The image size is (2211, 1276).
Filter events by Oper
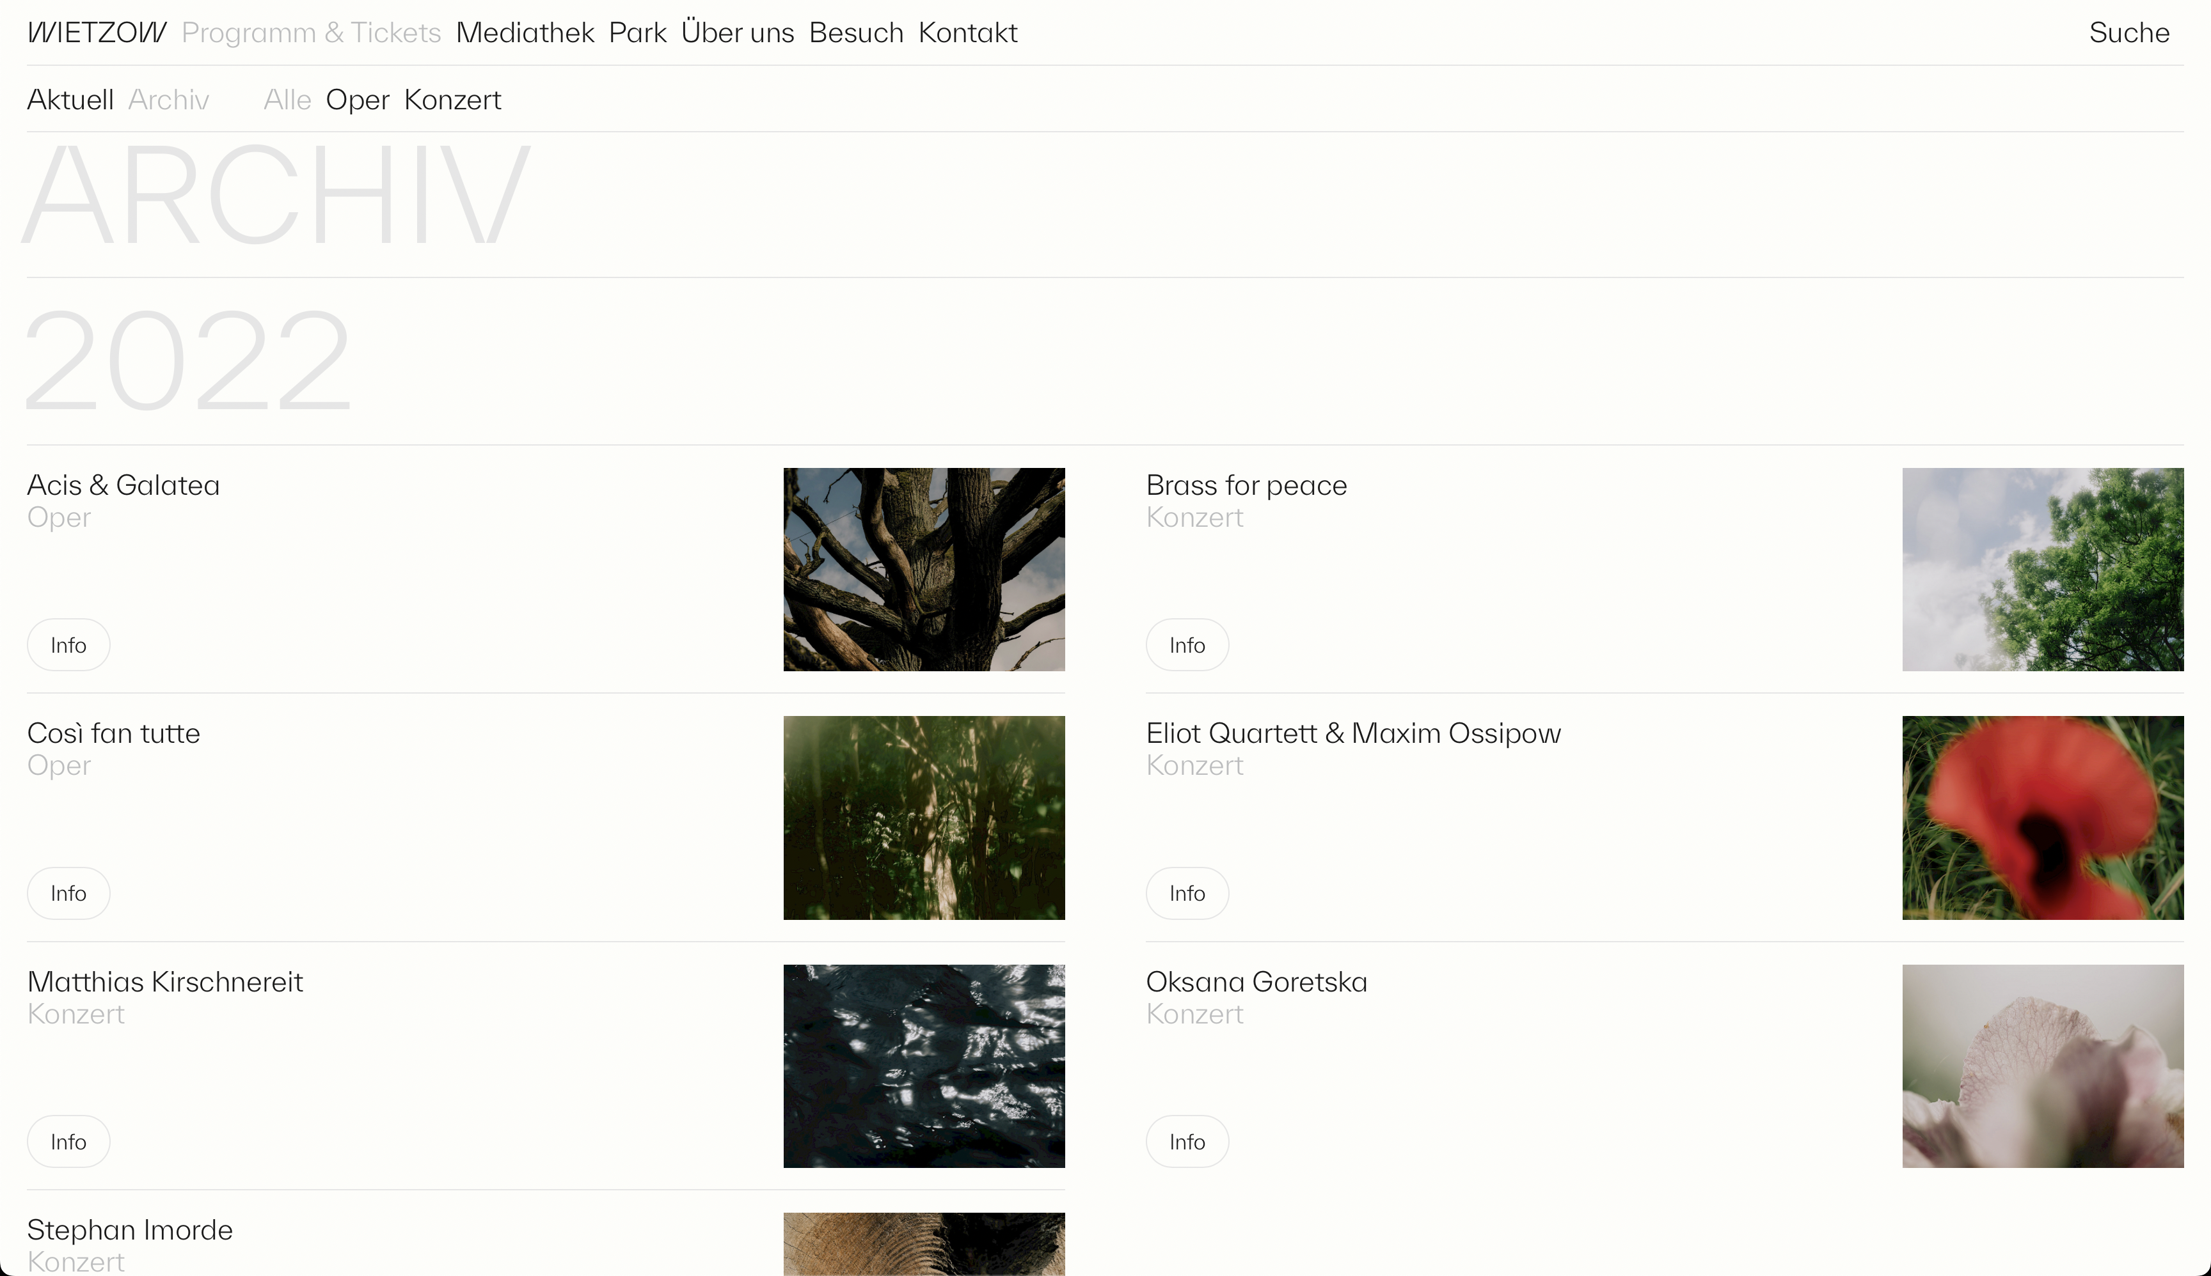pos(357,100)
